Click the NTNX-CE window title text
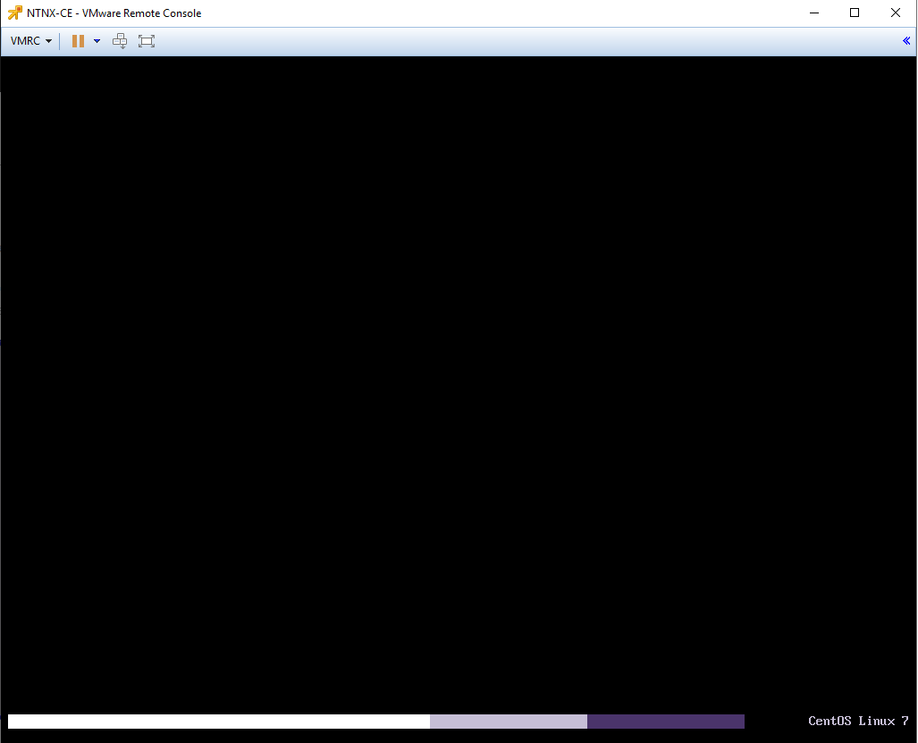 pyautogui.click(x=114, y=13)
